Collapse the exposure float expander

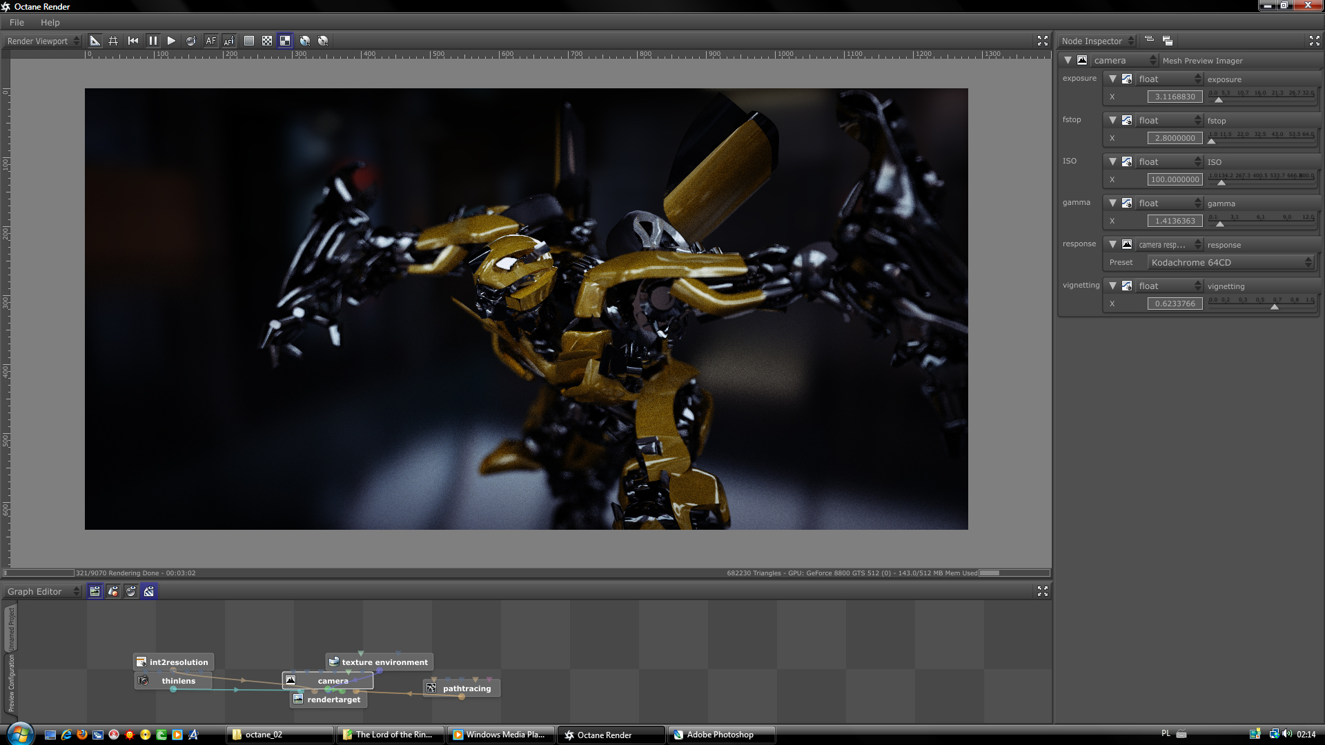point(1112,79)
